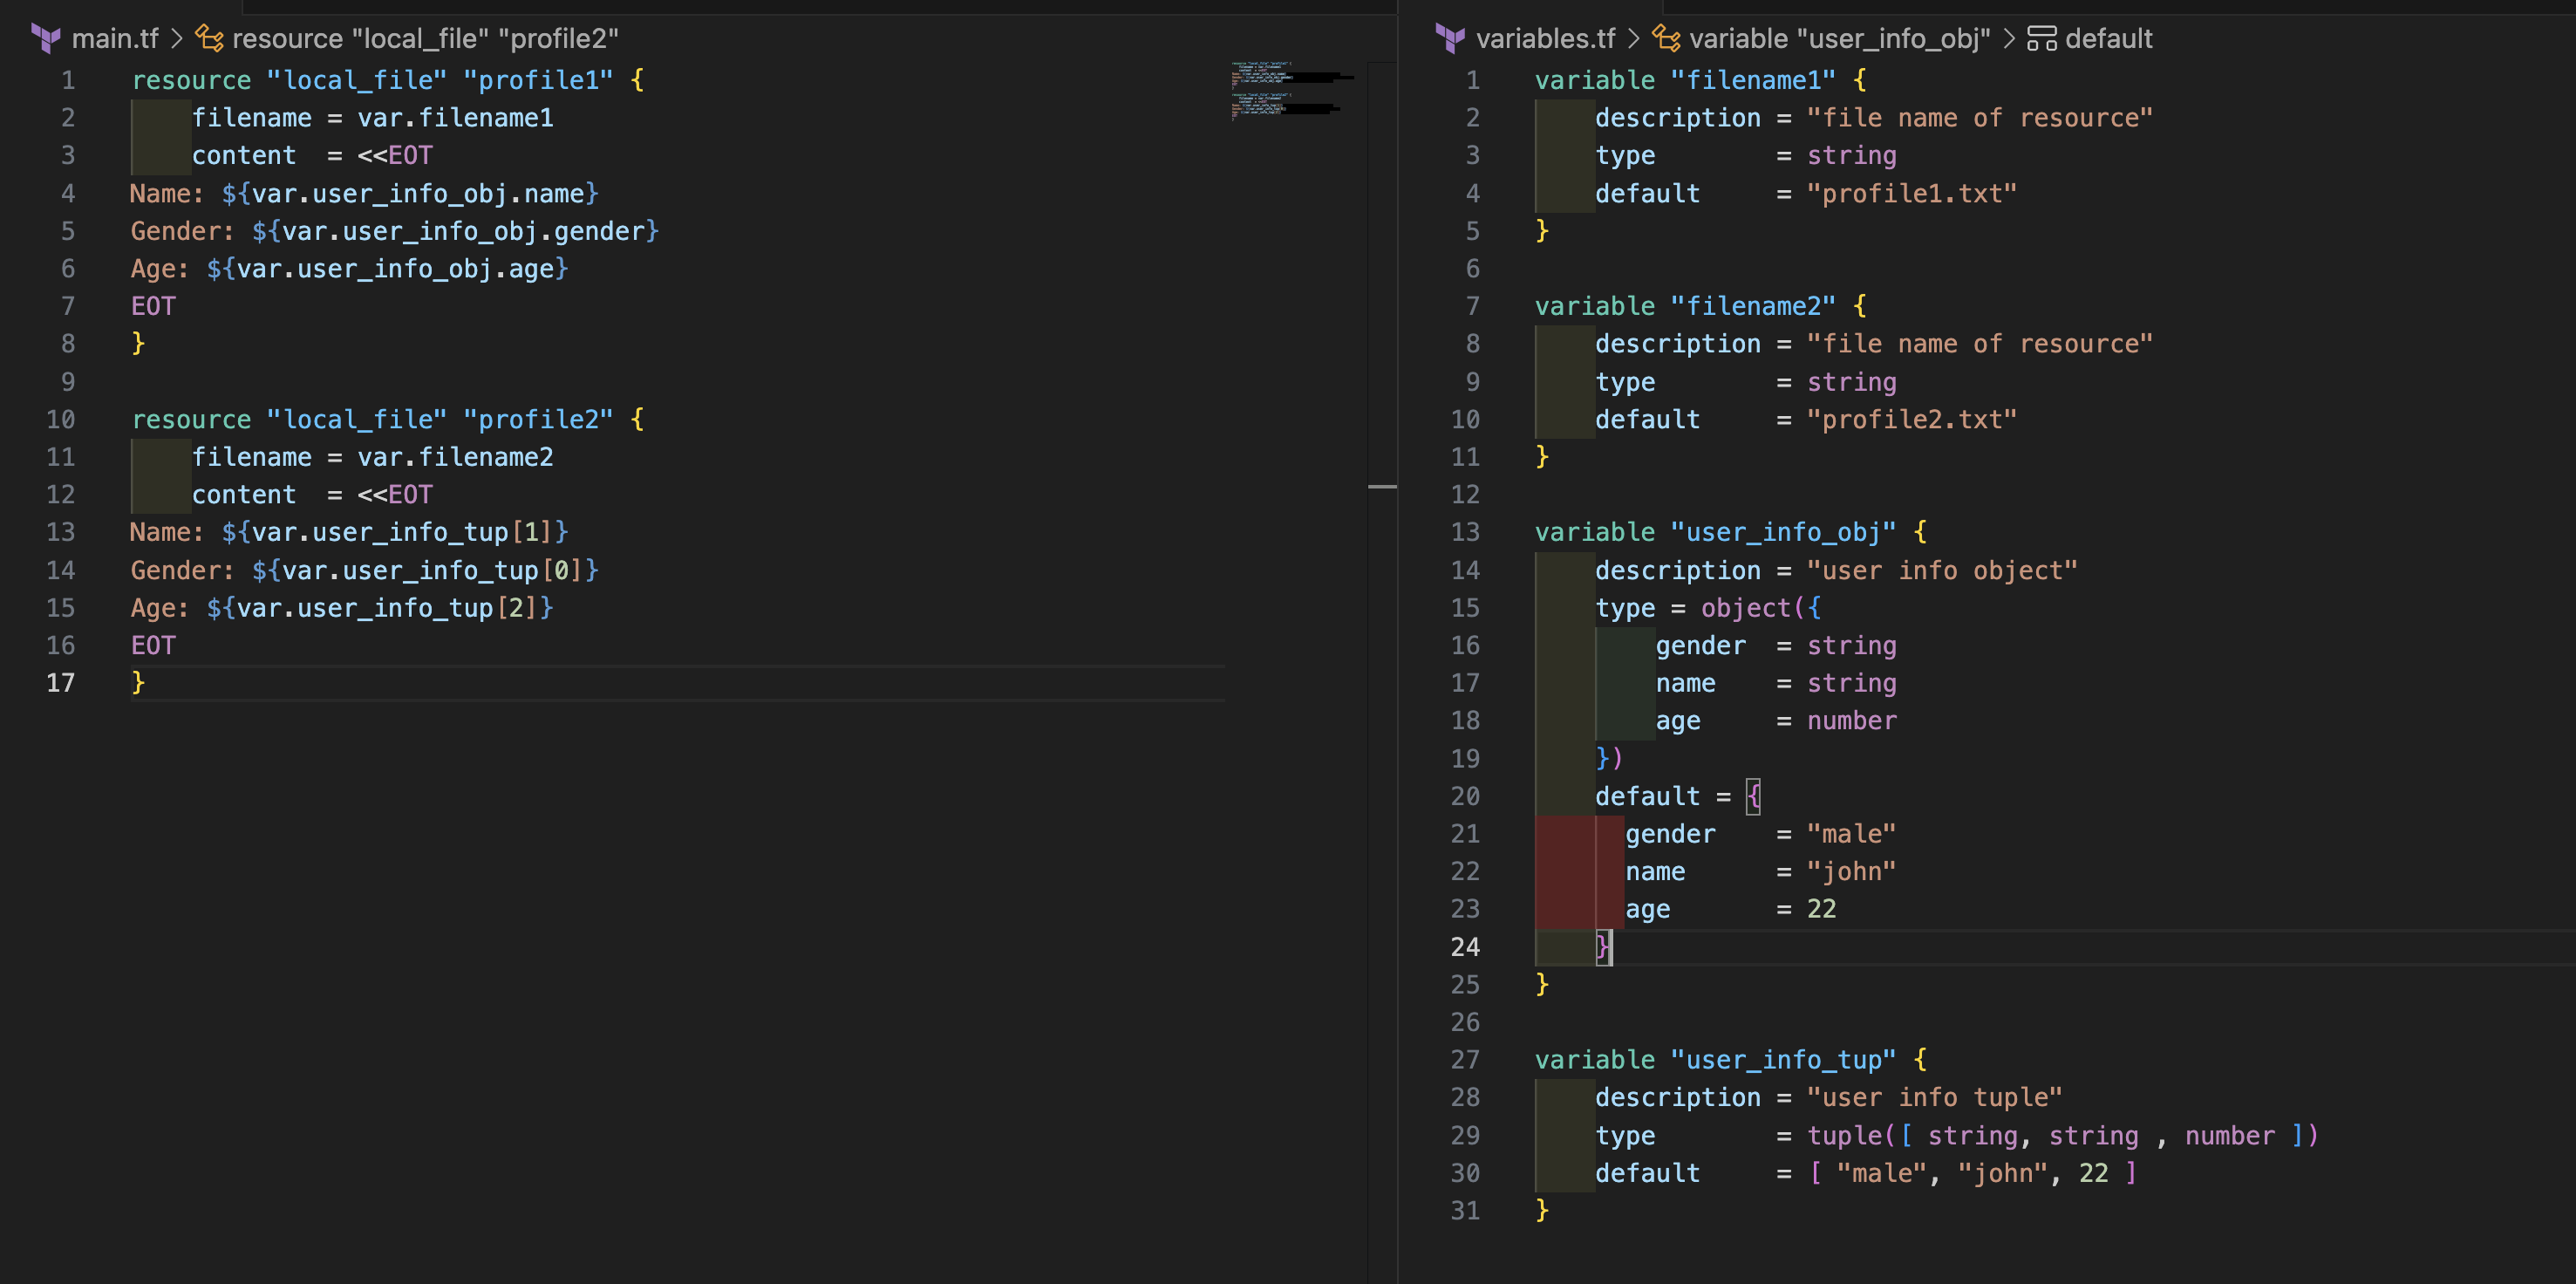The width and height of the screenshot is (2576, 1284).
Task: Click the Terraform icon beside variables.tf breadcrumb
Action: tap(1450, 38)
